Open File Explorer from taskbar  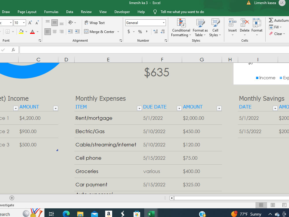pos(80,214)
